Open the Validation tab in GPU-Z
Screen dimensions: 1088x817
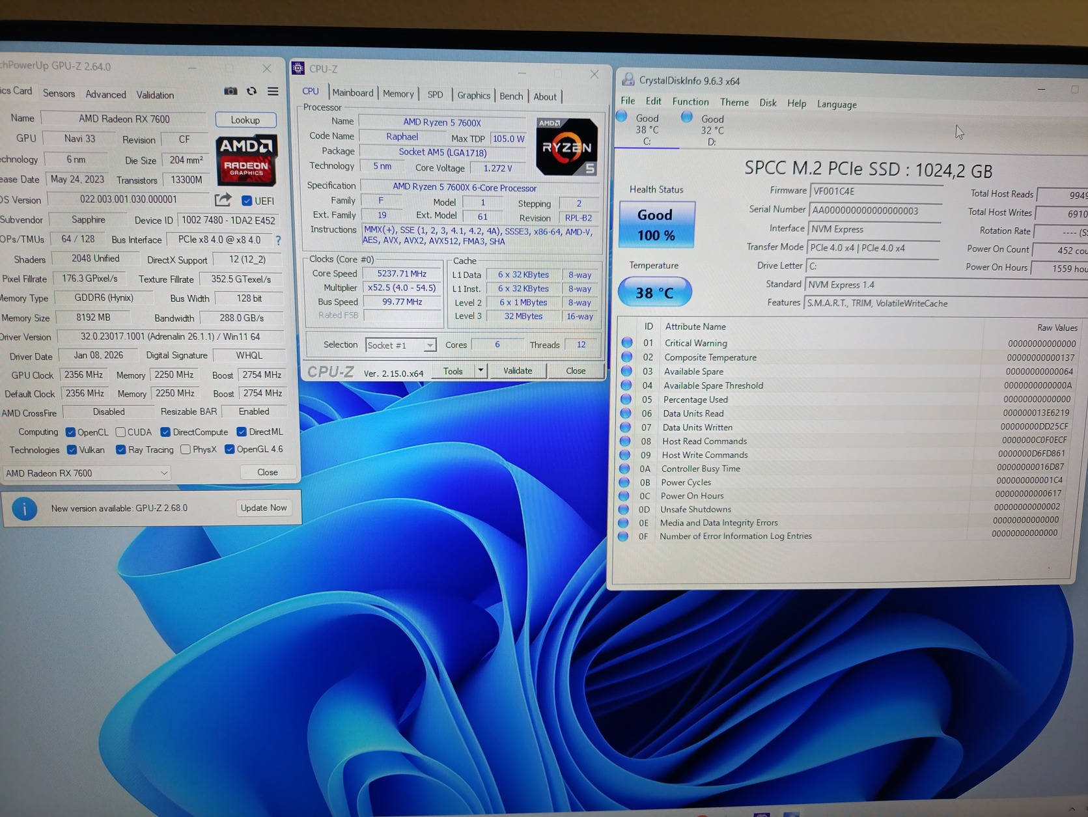tap(155, 95)
